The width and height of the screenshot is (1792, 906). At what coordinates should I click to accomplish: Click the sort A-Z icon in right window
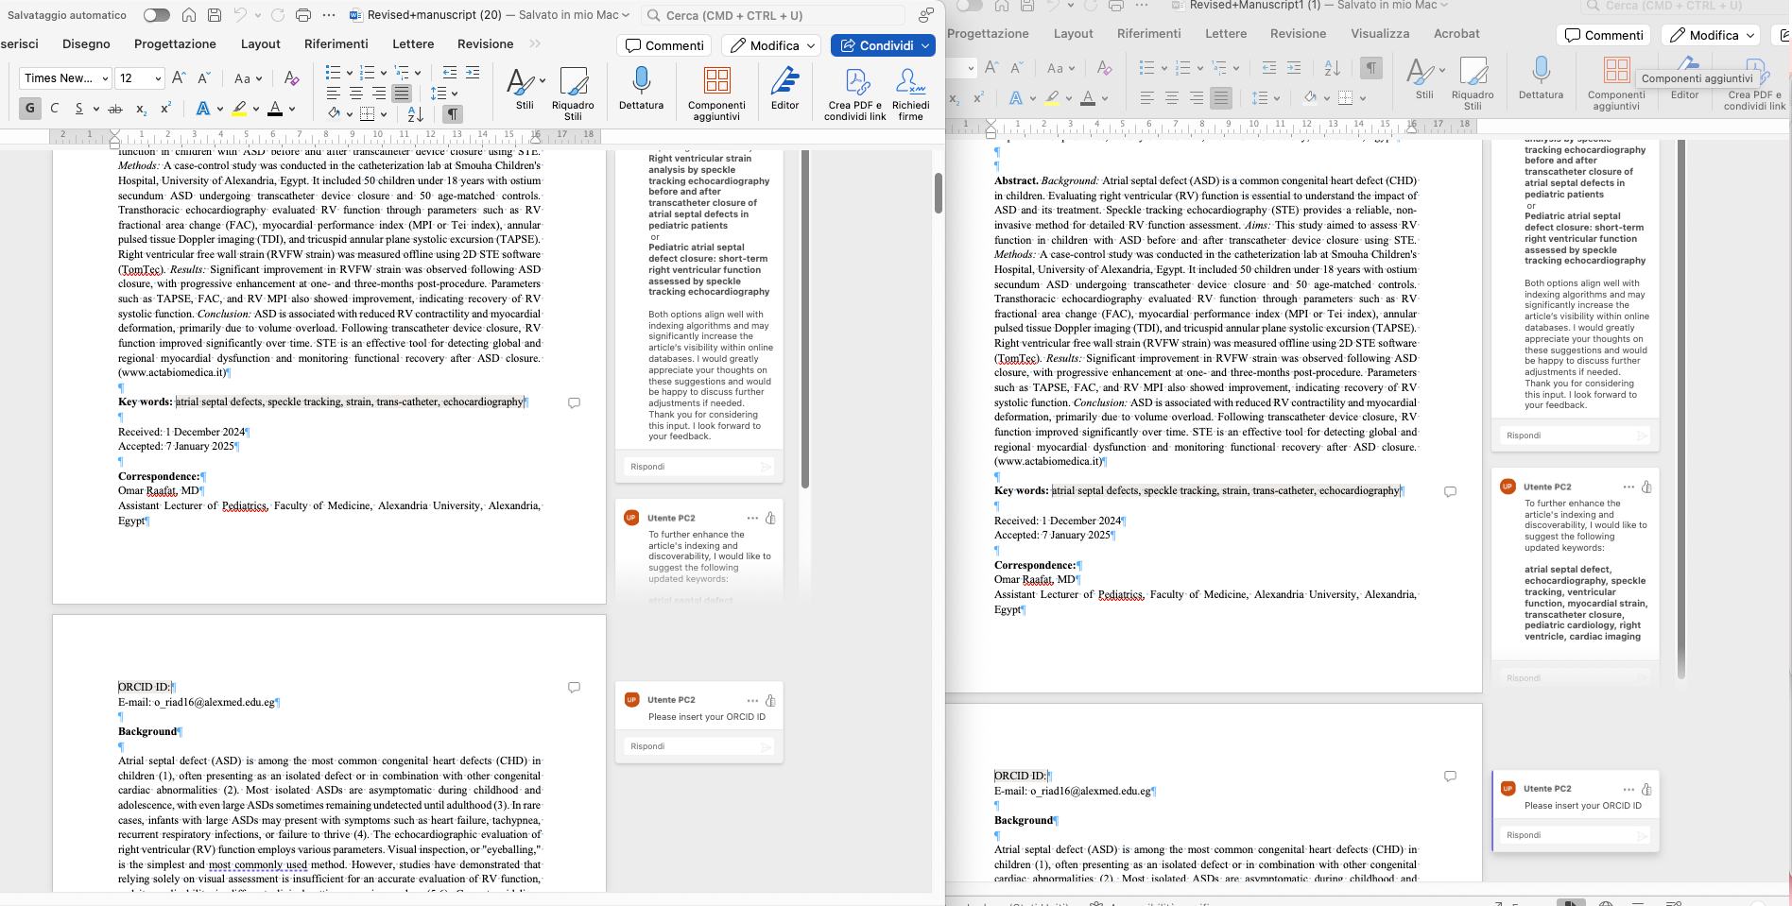coord(1333,68)
